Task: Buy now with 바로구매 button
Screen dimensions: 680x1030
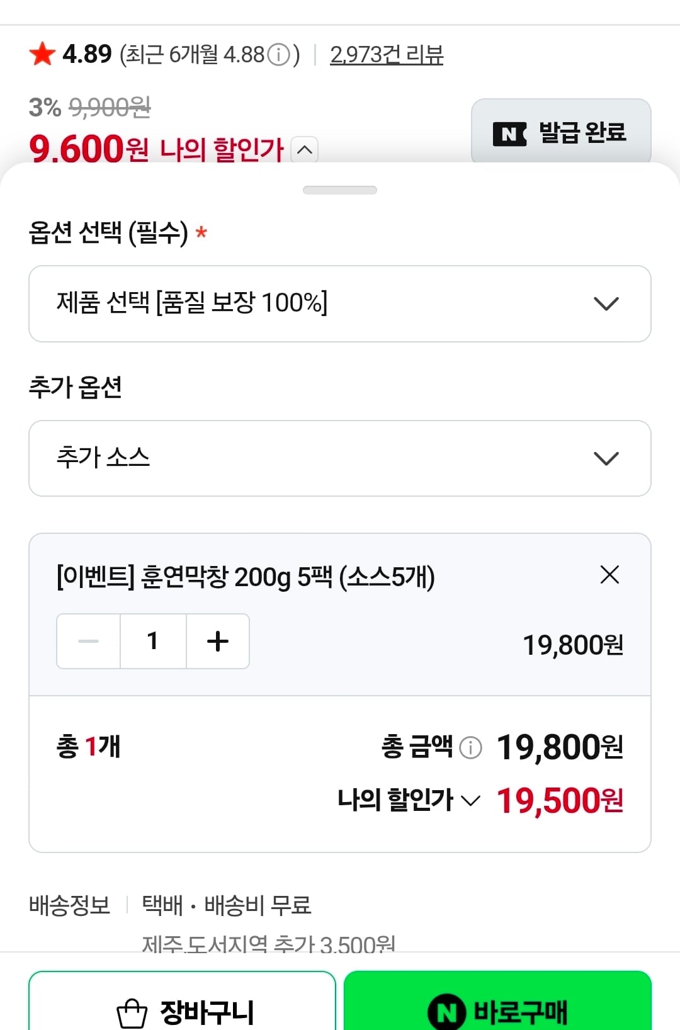Action: [x=497, y=1001]
